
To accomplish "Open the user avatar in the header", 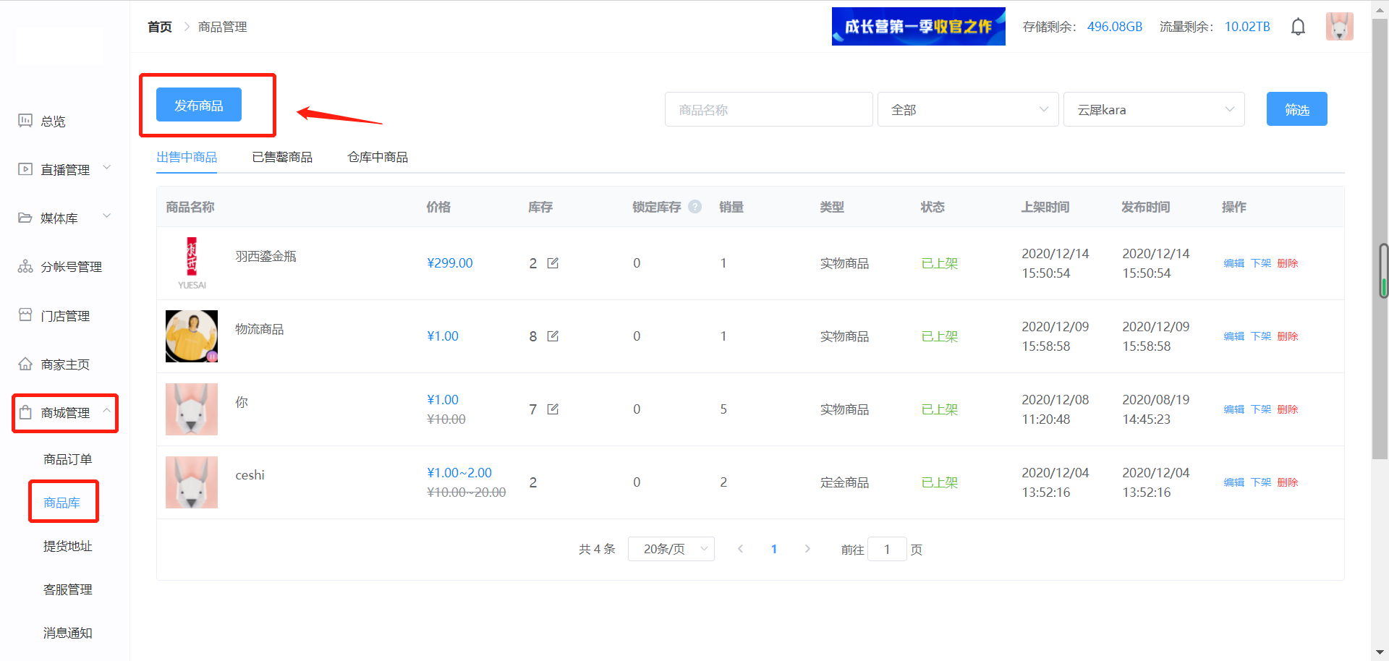I will 1339,27.
